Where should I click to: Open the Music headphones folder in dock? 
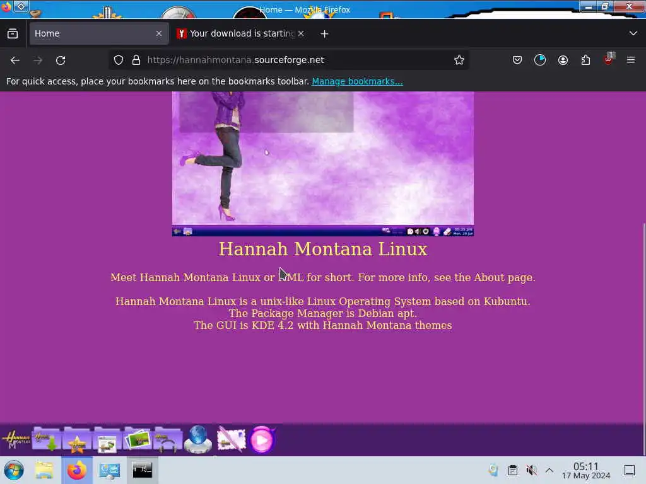tap(168, 439)
